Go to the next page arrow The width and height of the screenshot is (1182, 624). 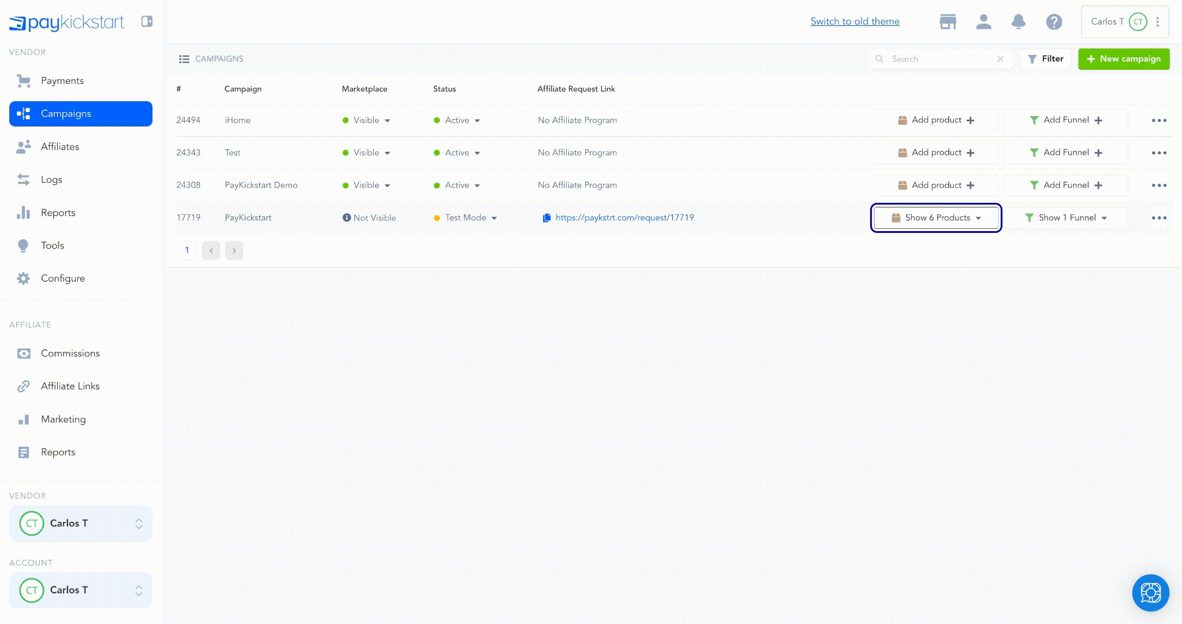tap(234, 250)
